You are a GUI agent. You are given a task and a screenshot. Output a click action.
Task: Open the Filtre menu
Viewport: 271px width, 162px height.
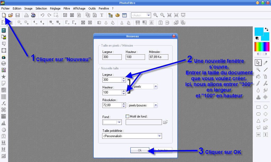tap(67, 8)
